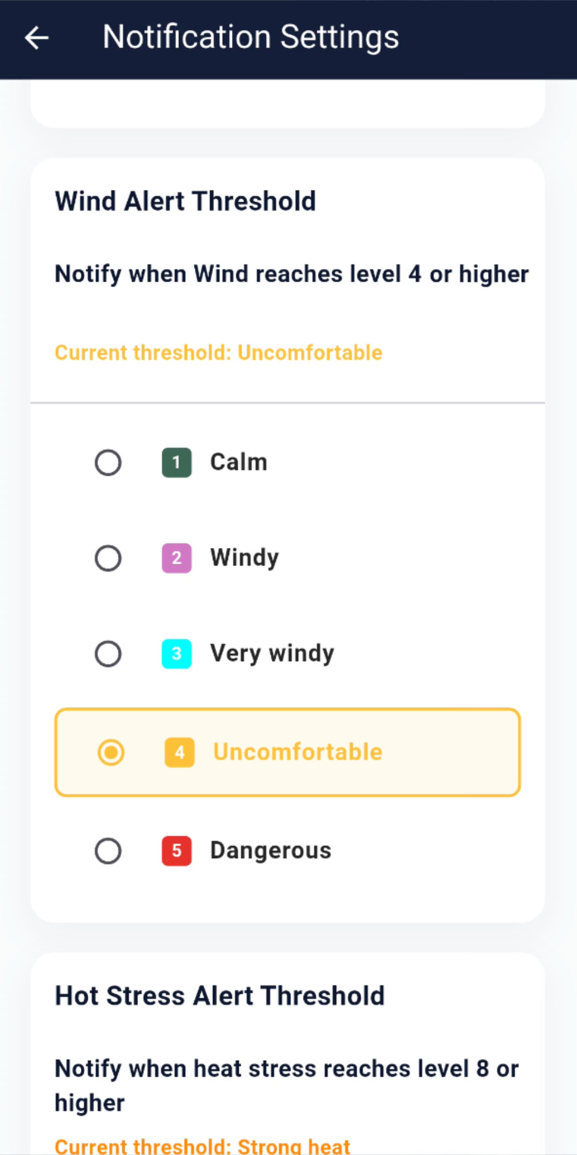Image resolution: width=577 pixels, height=1155 pixels.
Task: Tap the back arrow icon
Action: tap(37, 38)
